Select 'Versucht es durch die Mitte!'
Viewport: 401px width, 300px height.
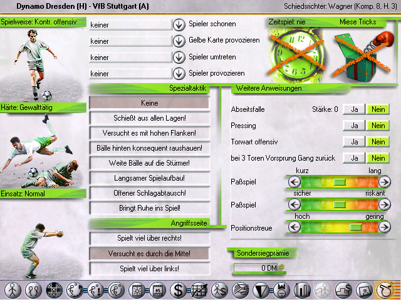coord(149,254)
